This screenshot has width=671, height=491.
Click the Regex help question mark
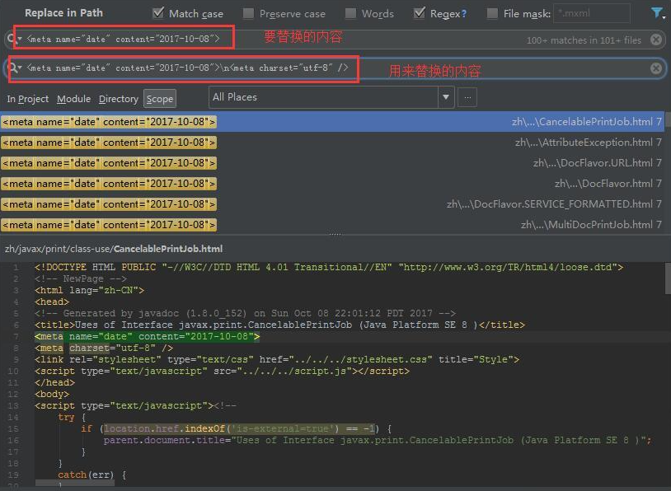[x=464, y=14]
